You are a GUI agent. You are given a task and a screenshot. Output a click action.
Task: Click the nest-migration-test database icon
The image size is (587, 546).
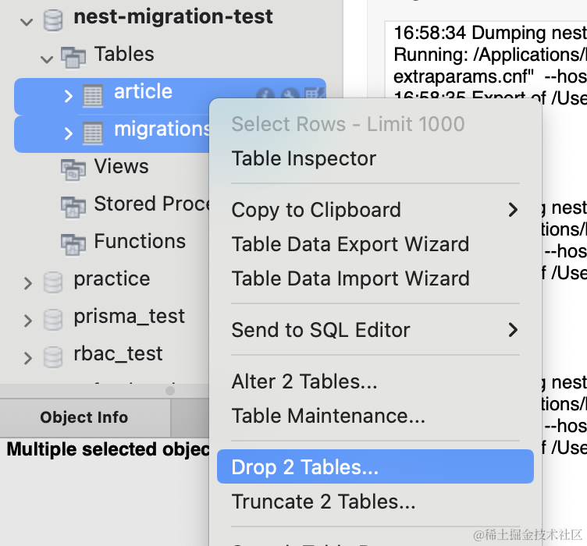click(53, 19)
